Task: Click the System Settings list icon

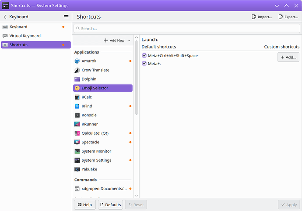Action: 77,160
